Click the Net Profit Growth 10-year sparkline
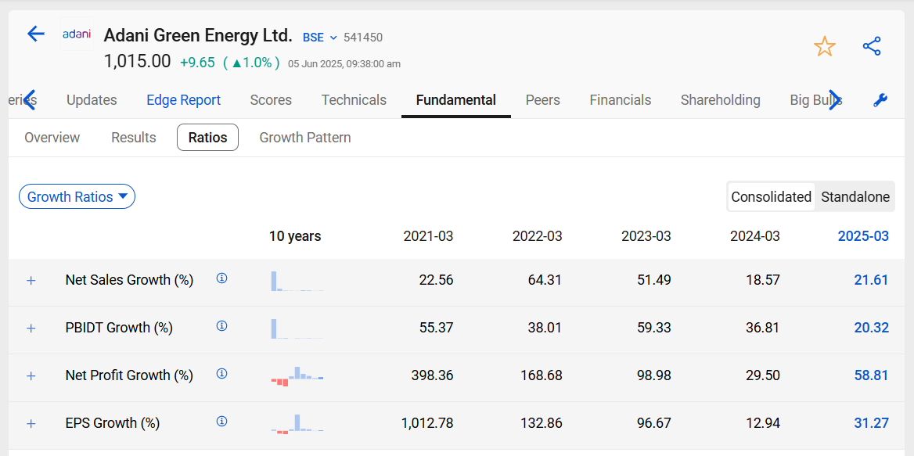The image size is (914, 456). [x=297, y=376]
